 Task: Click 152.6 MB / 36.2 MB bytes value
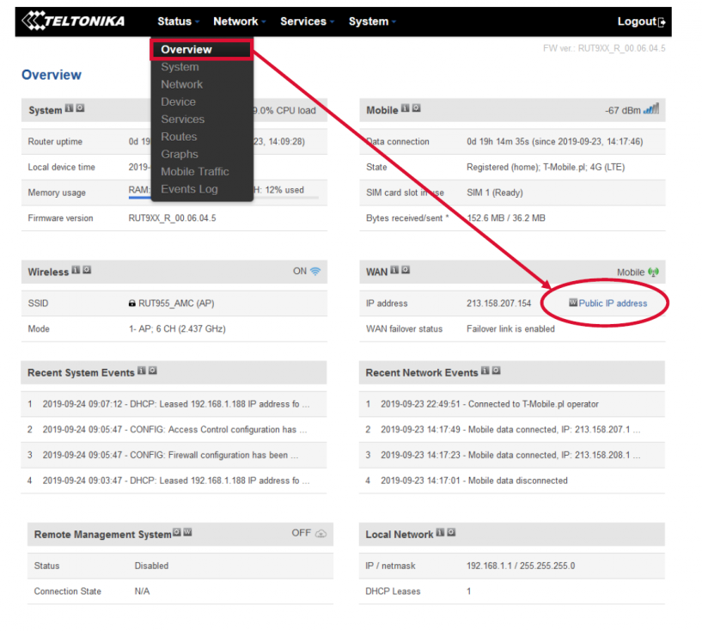[x=506, y=218]
